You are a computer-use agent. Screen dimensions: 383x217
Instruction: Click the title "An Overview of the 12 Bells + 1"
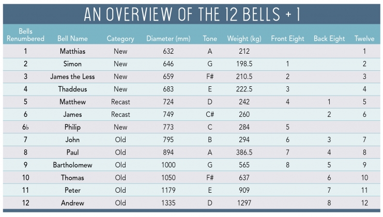(191, 14)
